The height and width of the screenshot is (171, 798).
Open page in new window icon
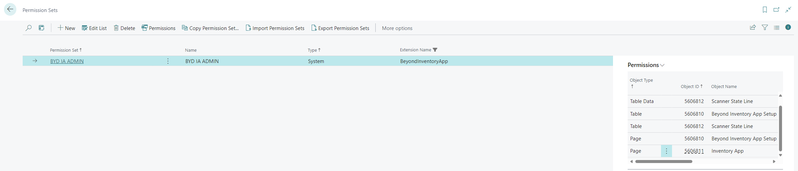point(776,10)
